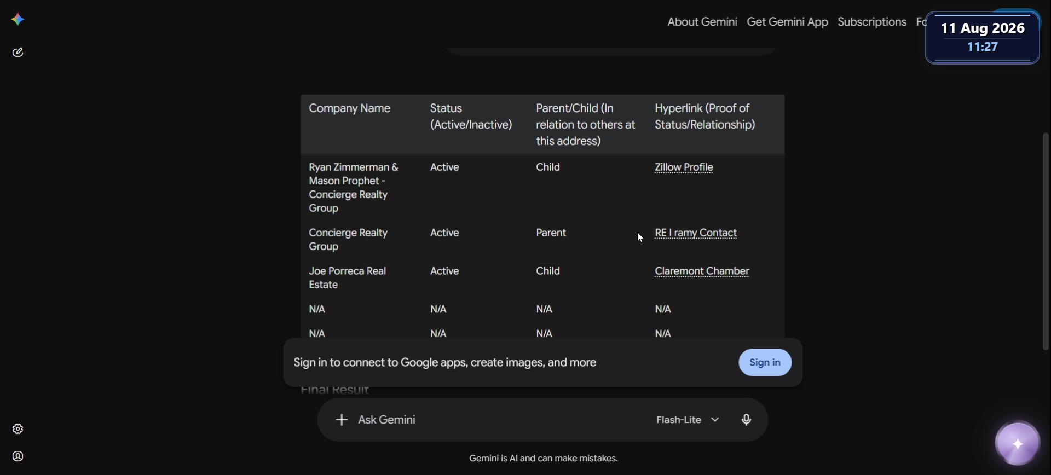Screen dimensions: 1051x475
Task: Click the Hyperlink (Proof of Status/Relationship) header
Action: (705, 117)
